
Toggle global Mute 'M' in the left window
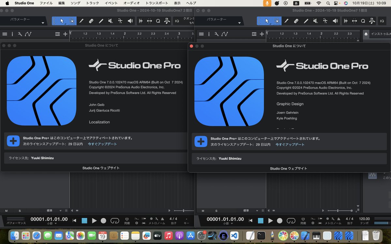[6, 211]
